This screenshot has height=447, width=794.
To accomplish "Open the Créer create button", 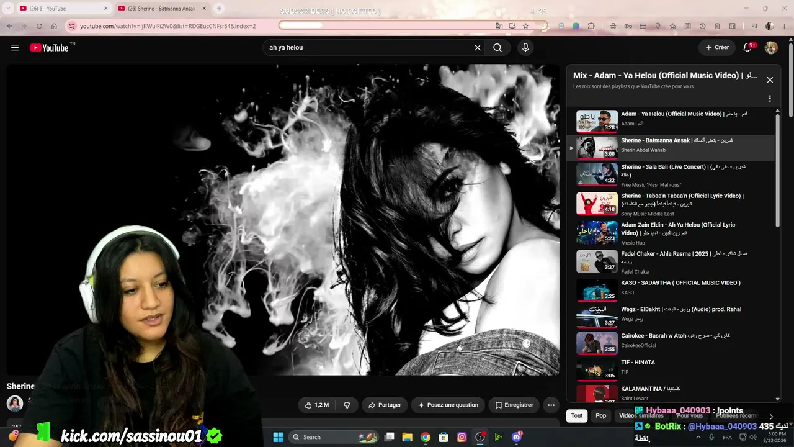I will pyautogui.click(x=717, y=48).
